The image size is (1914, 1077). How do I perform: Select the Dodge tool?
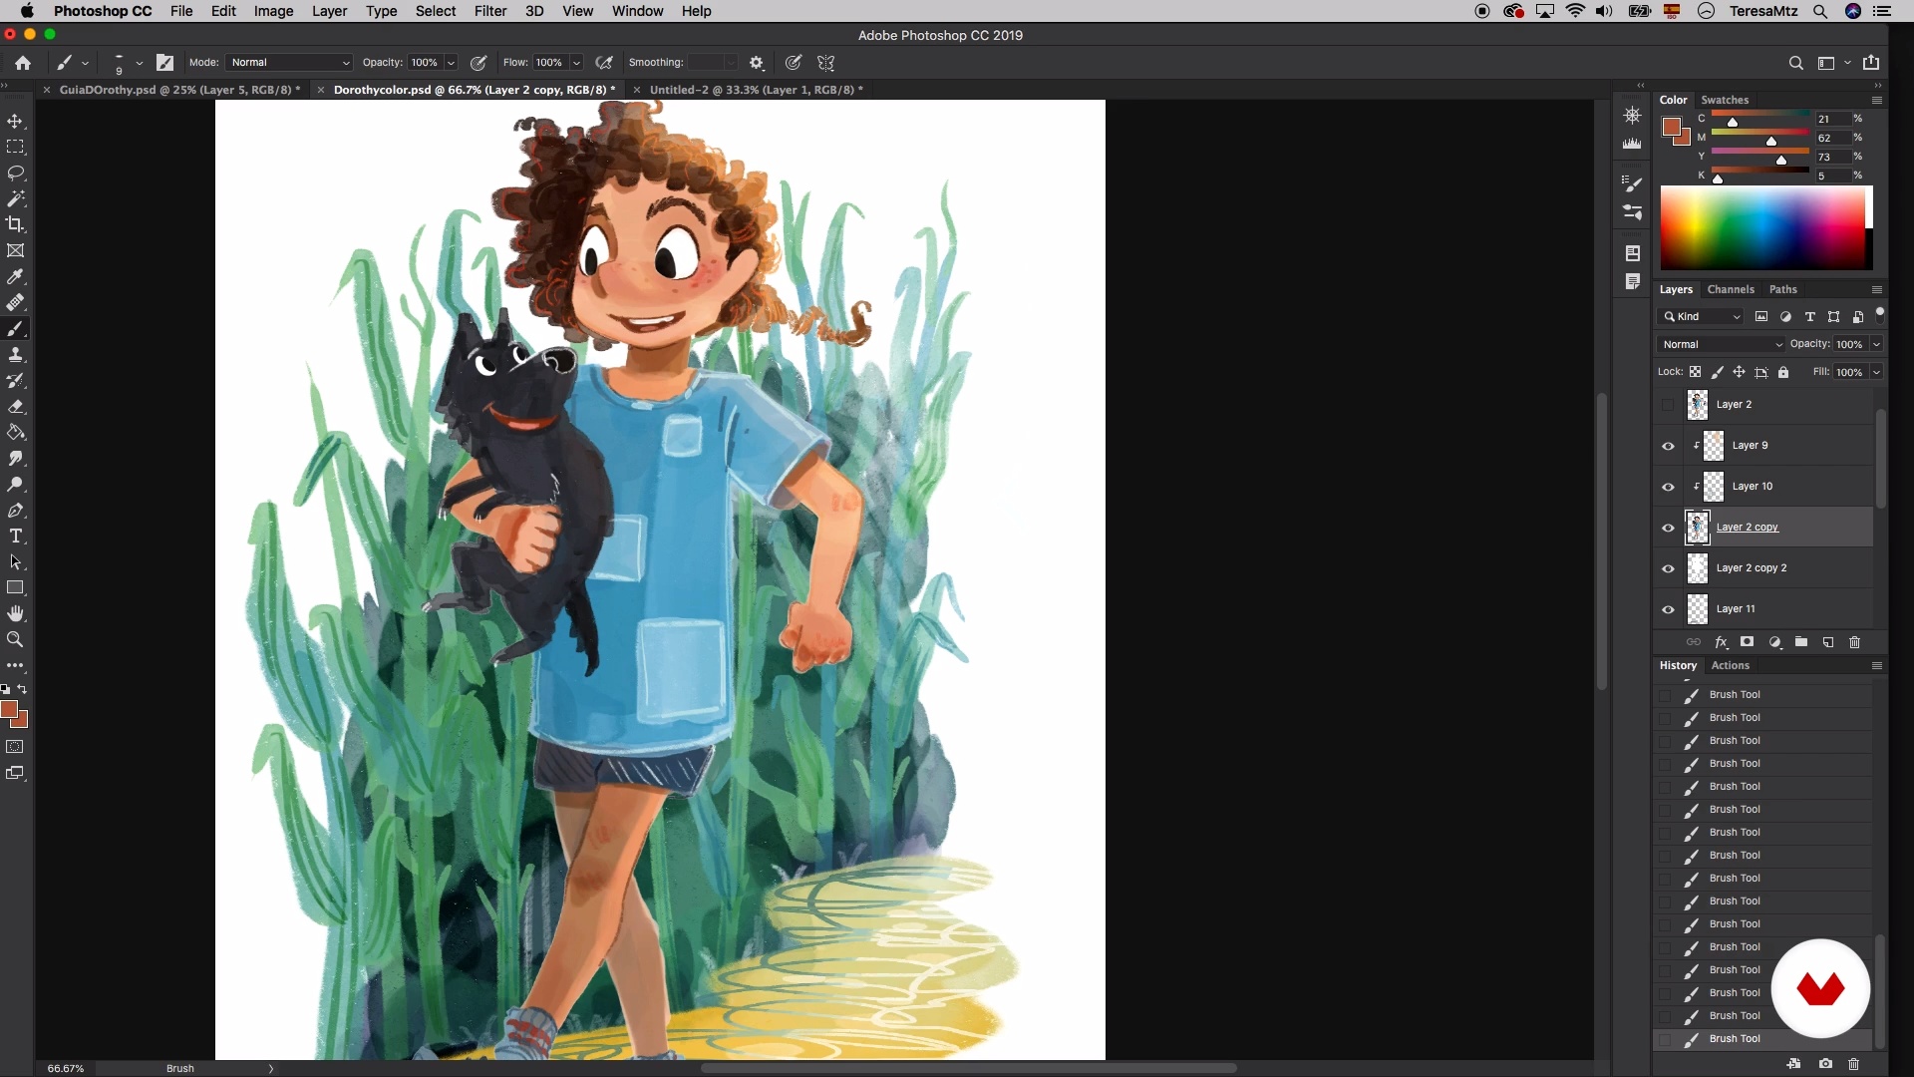coord(15,484)
